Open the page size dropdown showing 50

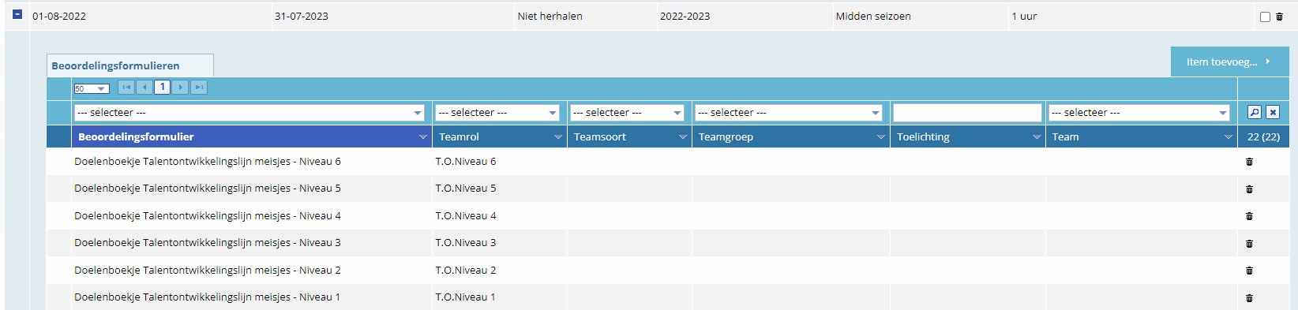tap(91, 88)
